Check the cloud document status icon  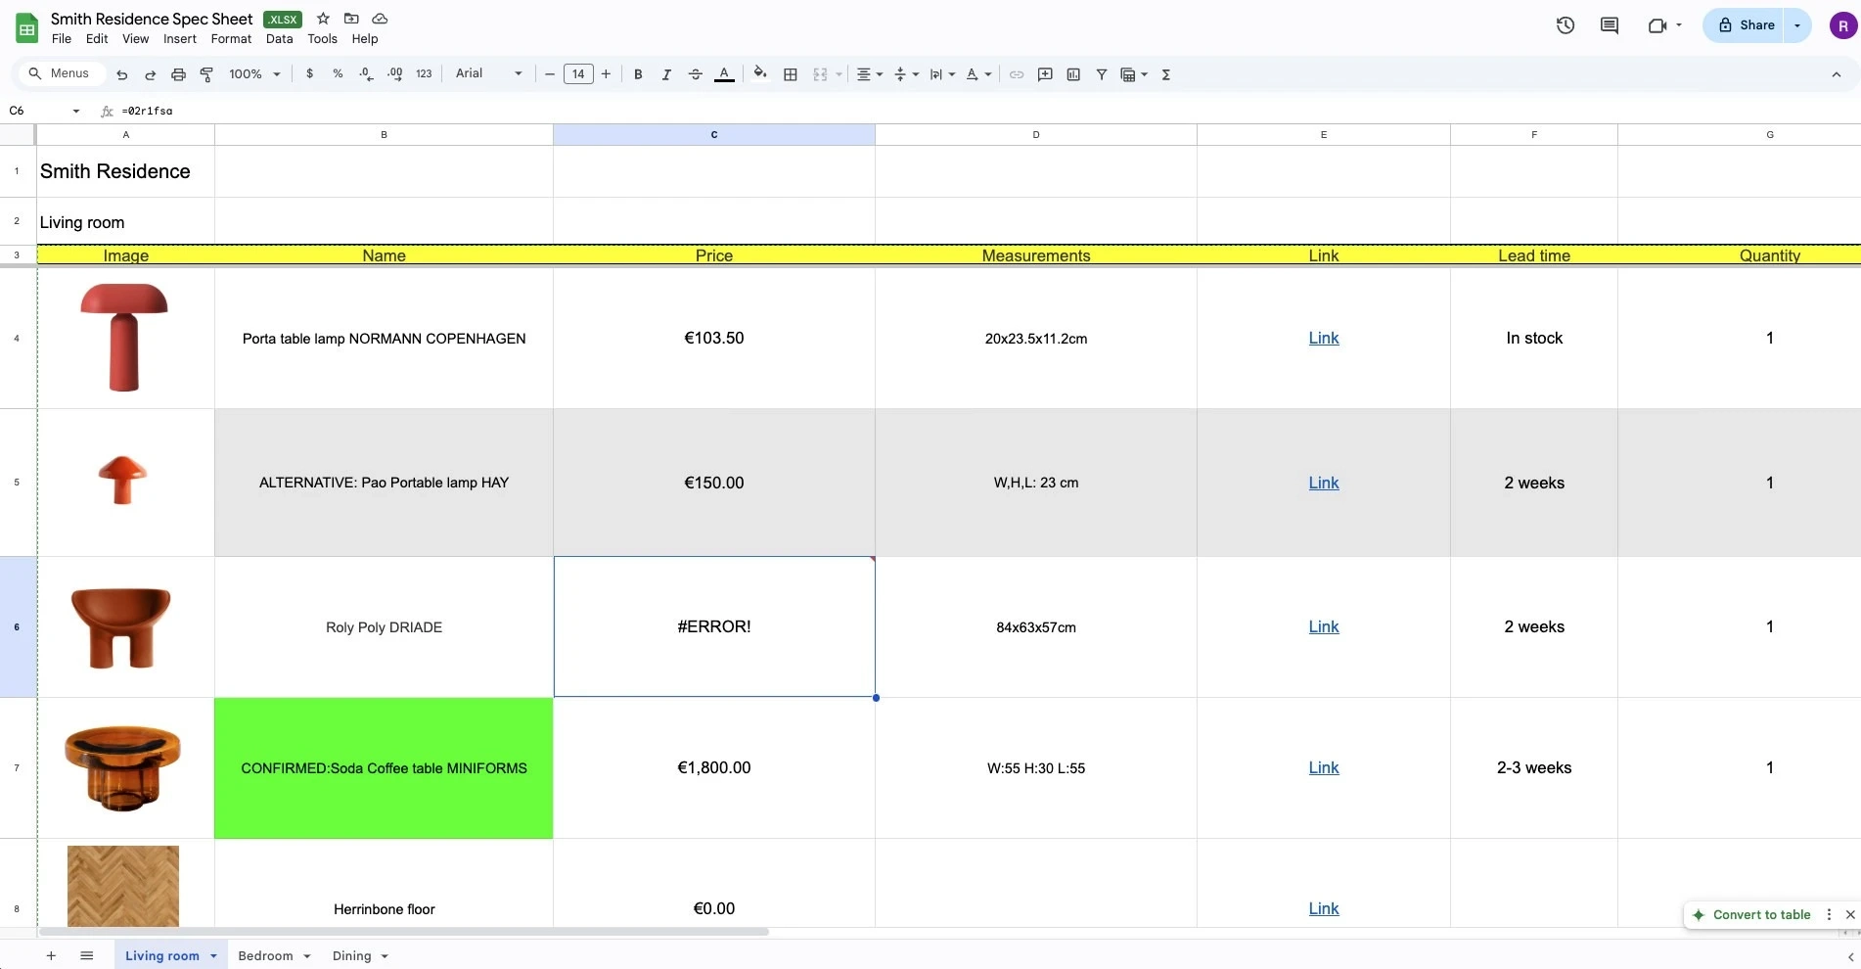[380, 19]
